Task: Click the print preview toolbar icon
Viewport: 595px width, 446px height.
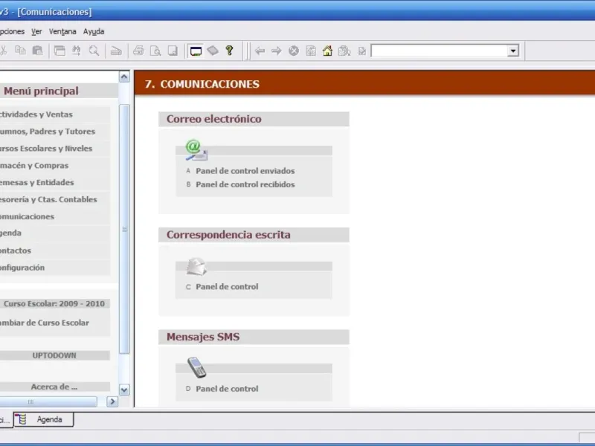Action: coord(155,51)
